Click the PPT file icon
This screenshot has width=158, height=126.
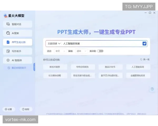[8, 42]
